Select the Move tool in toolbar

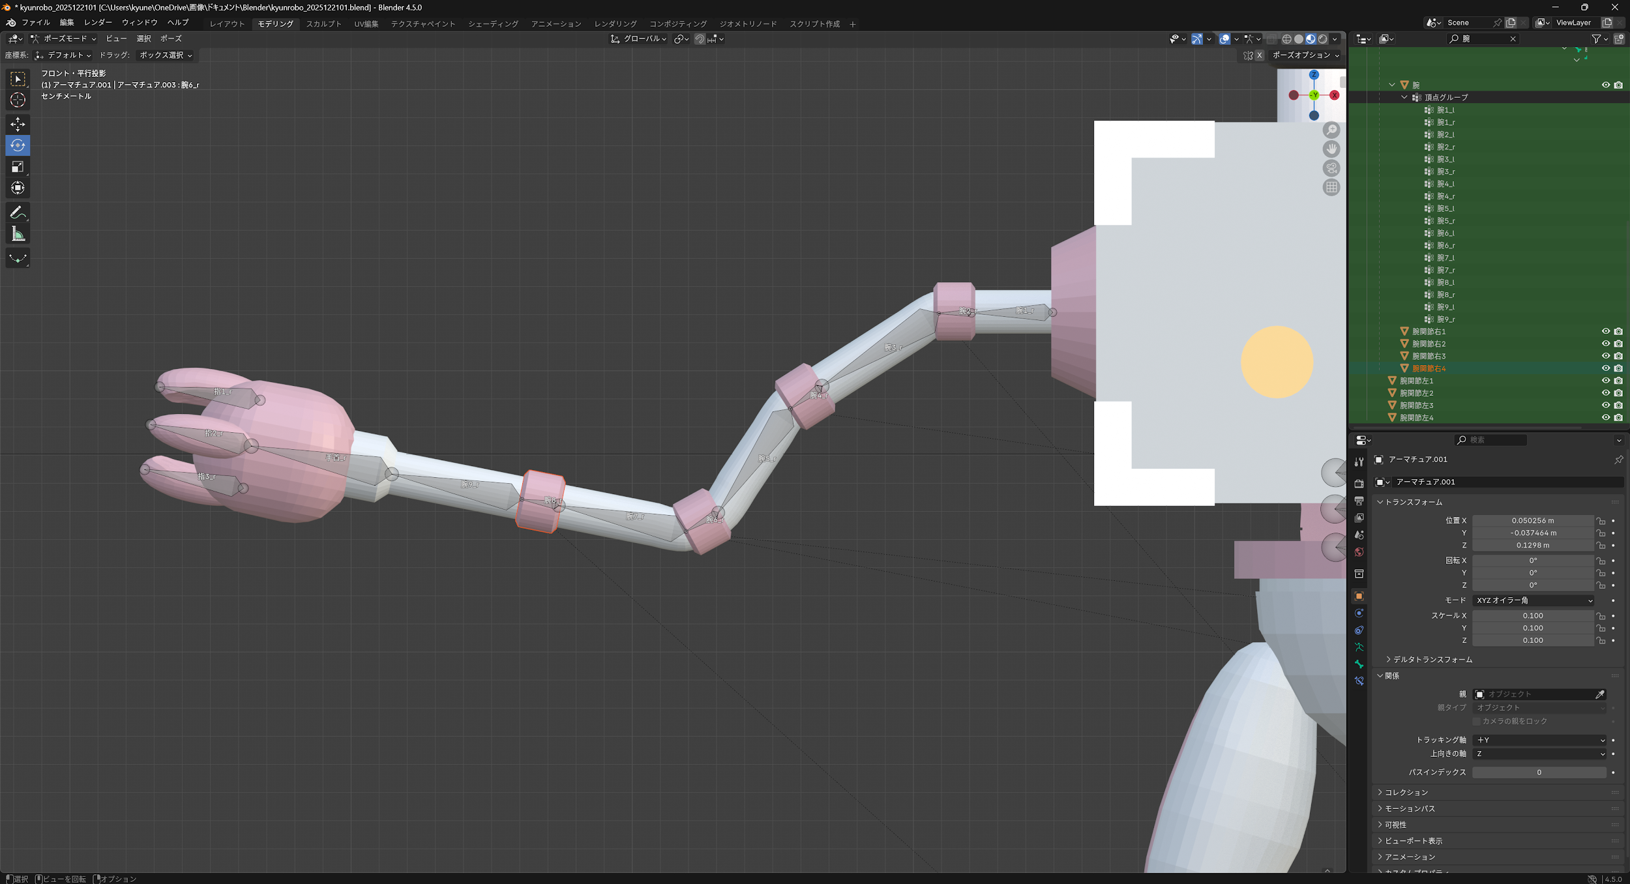click(x=18, y=124)
